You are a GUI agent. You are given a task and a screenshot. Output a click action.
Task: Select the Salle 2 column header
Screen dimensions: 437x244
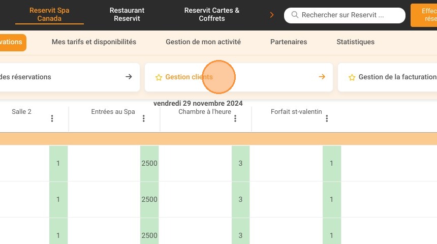click(x=21, y=111)
